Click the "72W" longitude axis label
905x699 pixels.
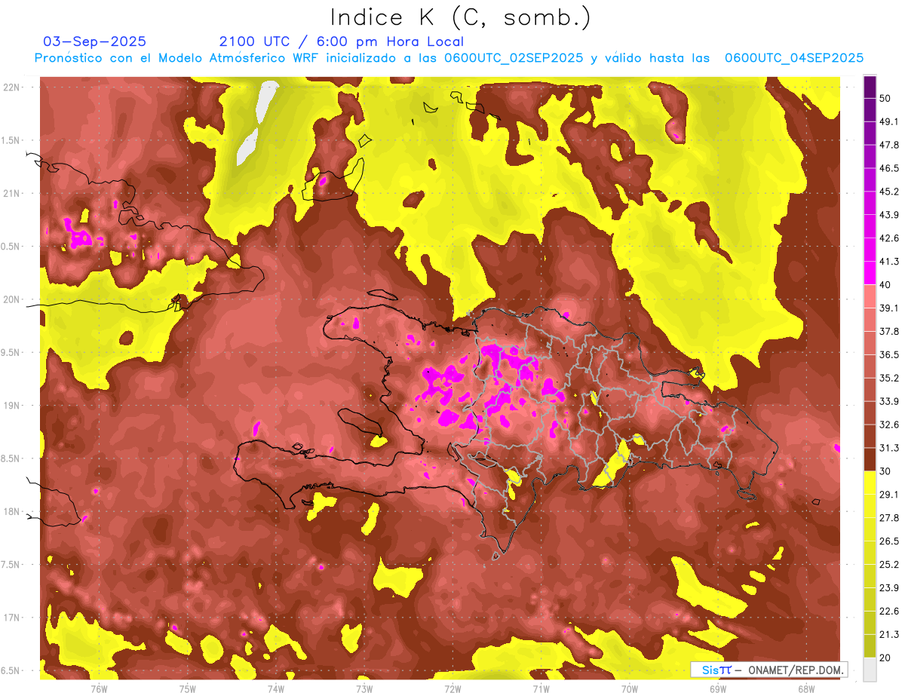coord(452,689)
